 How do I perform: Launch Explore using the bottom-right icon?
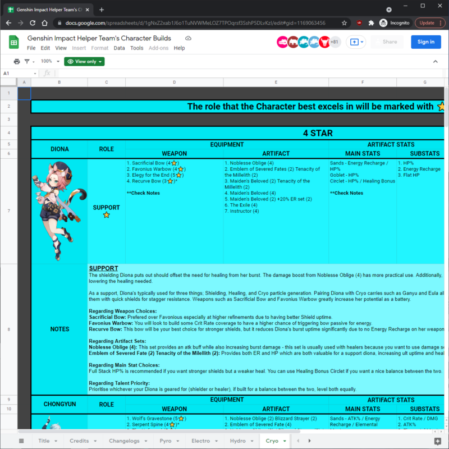(438, 441)
